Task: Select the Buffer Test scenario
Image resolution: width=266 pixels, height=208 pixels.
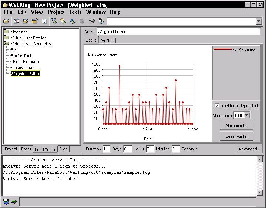Action: click(21, 56)
